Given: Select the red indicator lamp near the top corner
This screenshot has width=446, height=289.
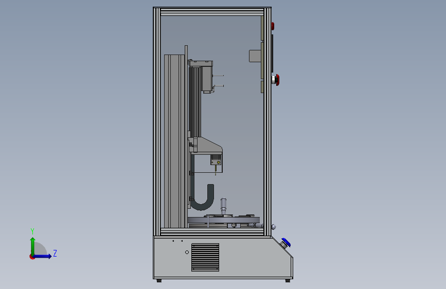Looking at the screenshot, I should [273, 26].
